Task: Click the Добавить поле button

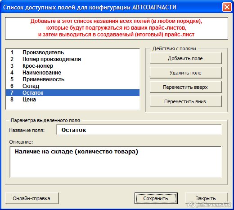Action: [x=185, y=58]
